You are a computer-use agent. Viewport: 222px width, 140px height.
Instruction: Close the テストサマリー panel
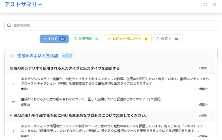[x=214, y=5]
